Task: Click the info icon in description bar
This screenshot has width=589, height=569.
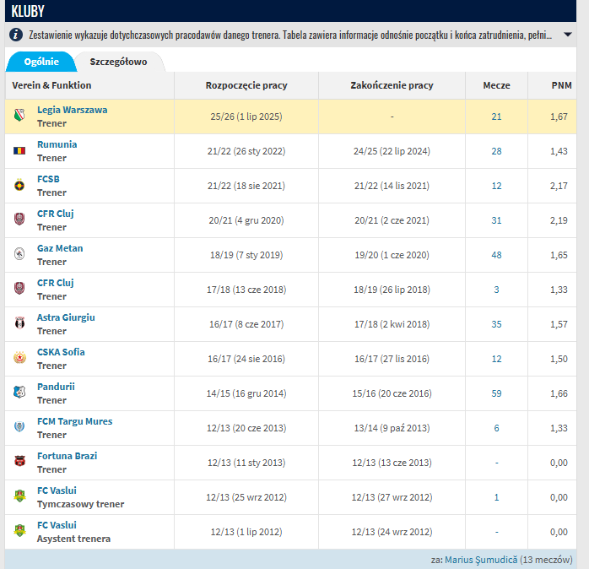Action: click(x=16, y=35)
